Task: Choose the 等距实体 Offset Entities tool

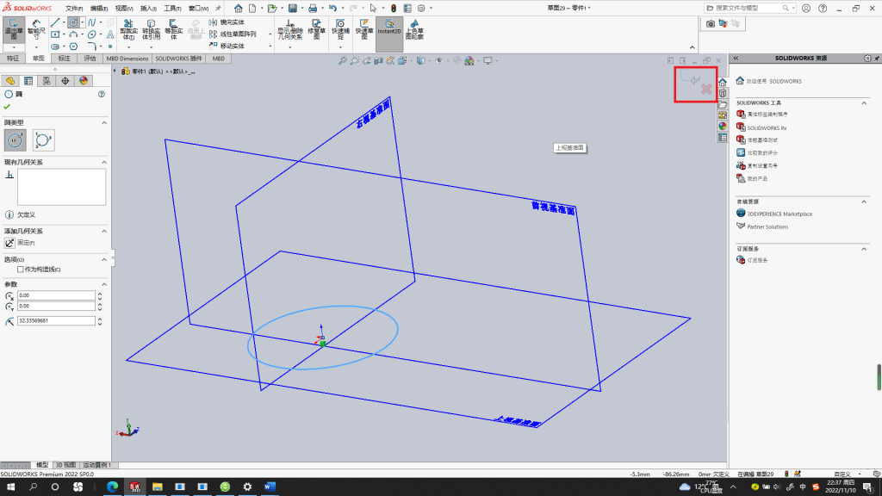Action: (x=173, y=30)
